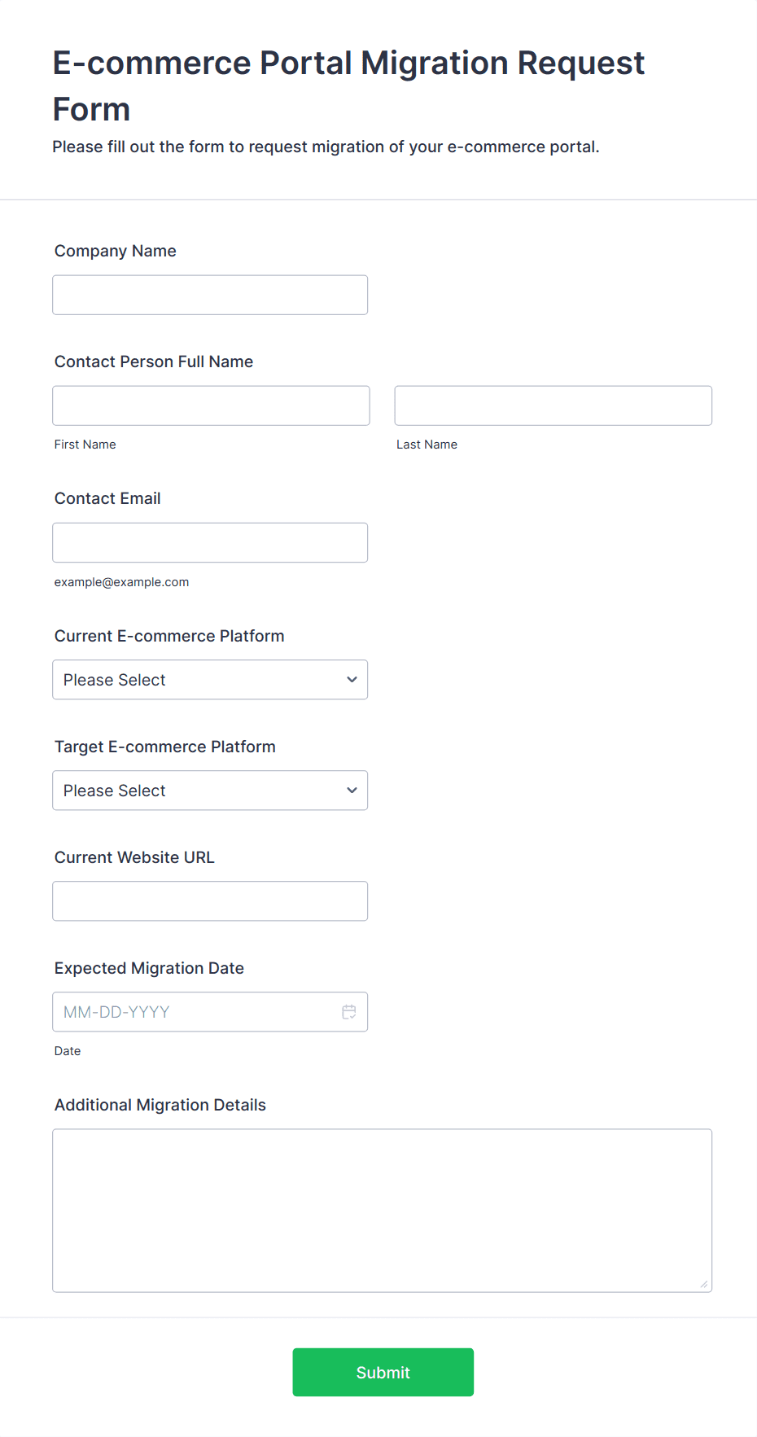
Task: Click the Contact Email label
Action: (x=107, y=498)
